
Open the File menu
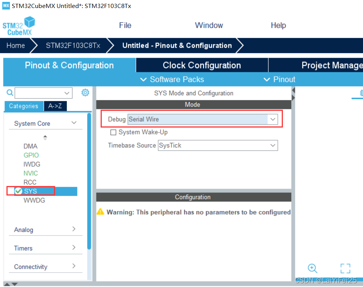[125, 25]
